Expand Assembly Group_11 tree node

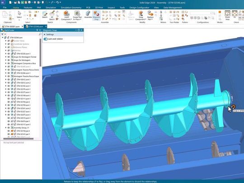[6, 127]
